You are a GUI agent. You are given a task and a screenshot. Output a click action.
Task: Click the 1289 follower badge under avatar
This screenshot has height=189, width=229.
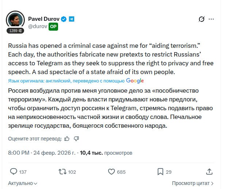tap(16, 31)
